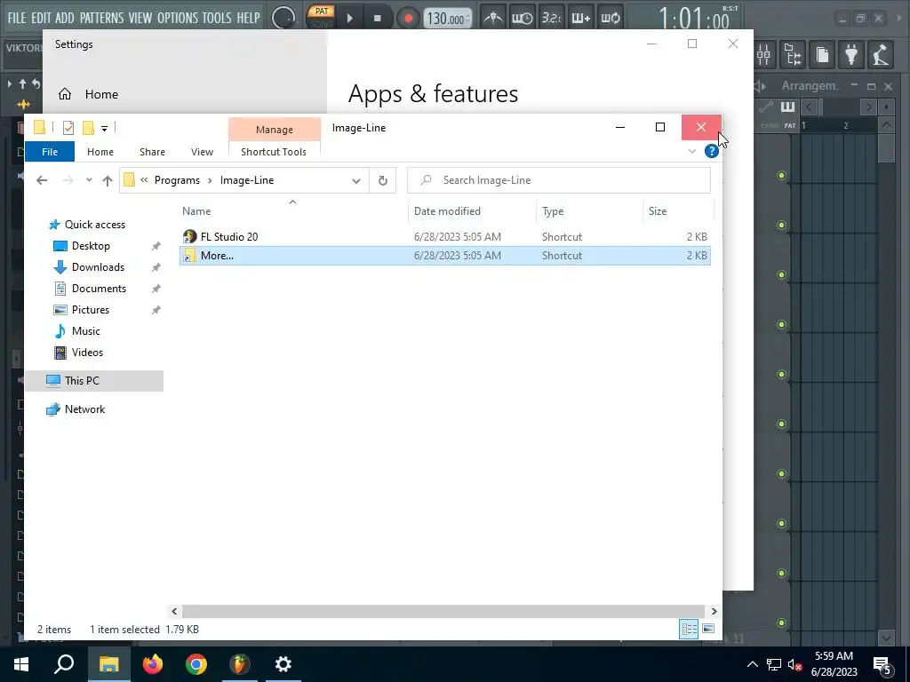Viewport: 910px width, 682px height.
Task: Open FL Studio HELP menu
Action: [249, 18]
